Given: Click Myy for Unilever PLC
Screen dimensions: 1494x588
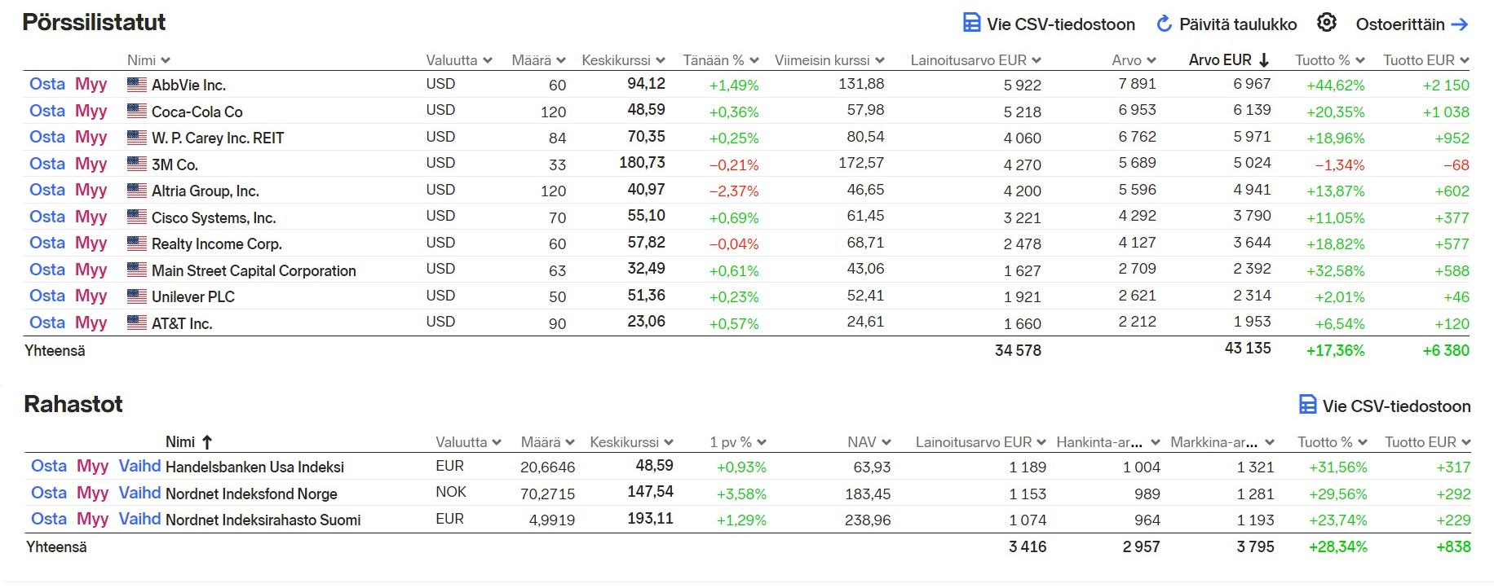Looking at the screenshot, I should 91,296.
